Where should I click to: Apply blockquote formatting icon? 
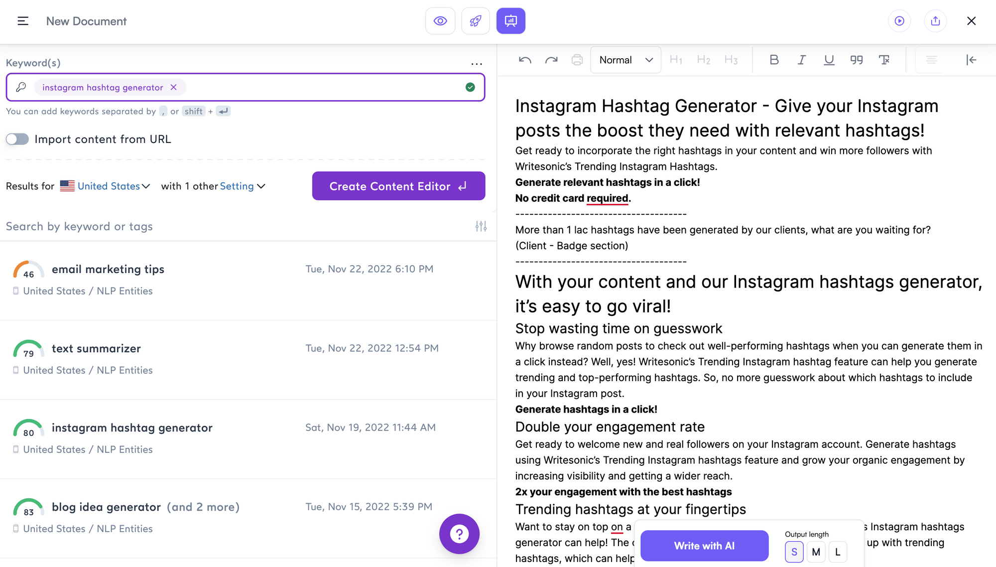tap(857, 60)
